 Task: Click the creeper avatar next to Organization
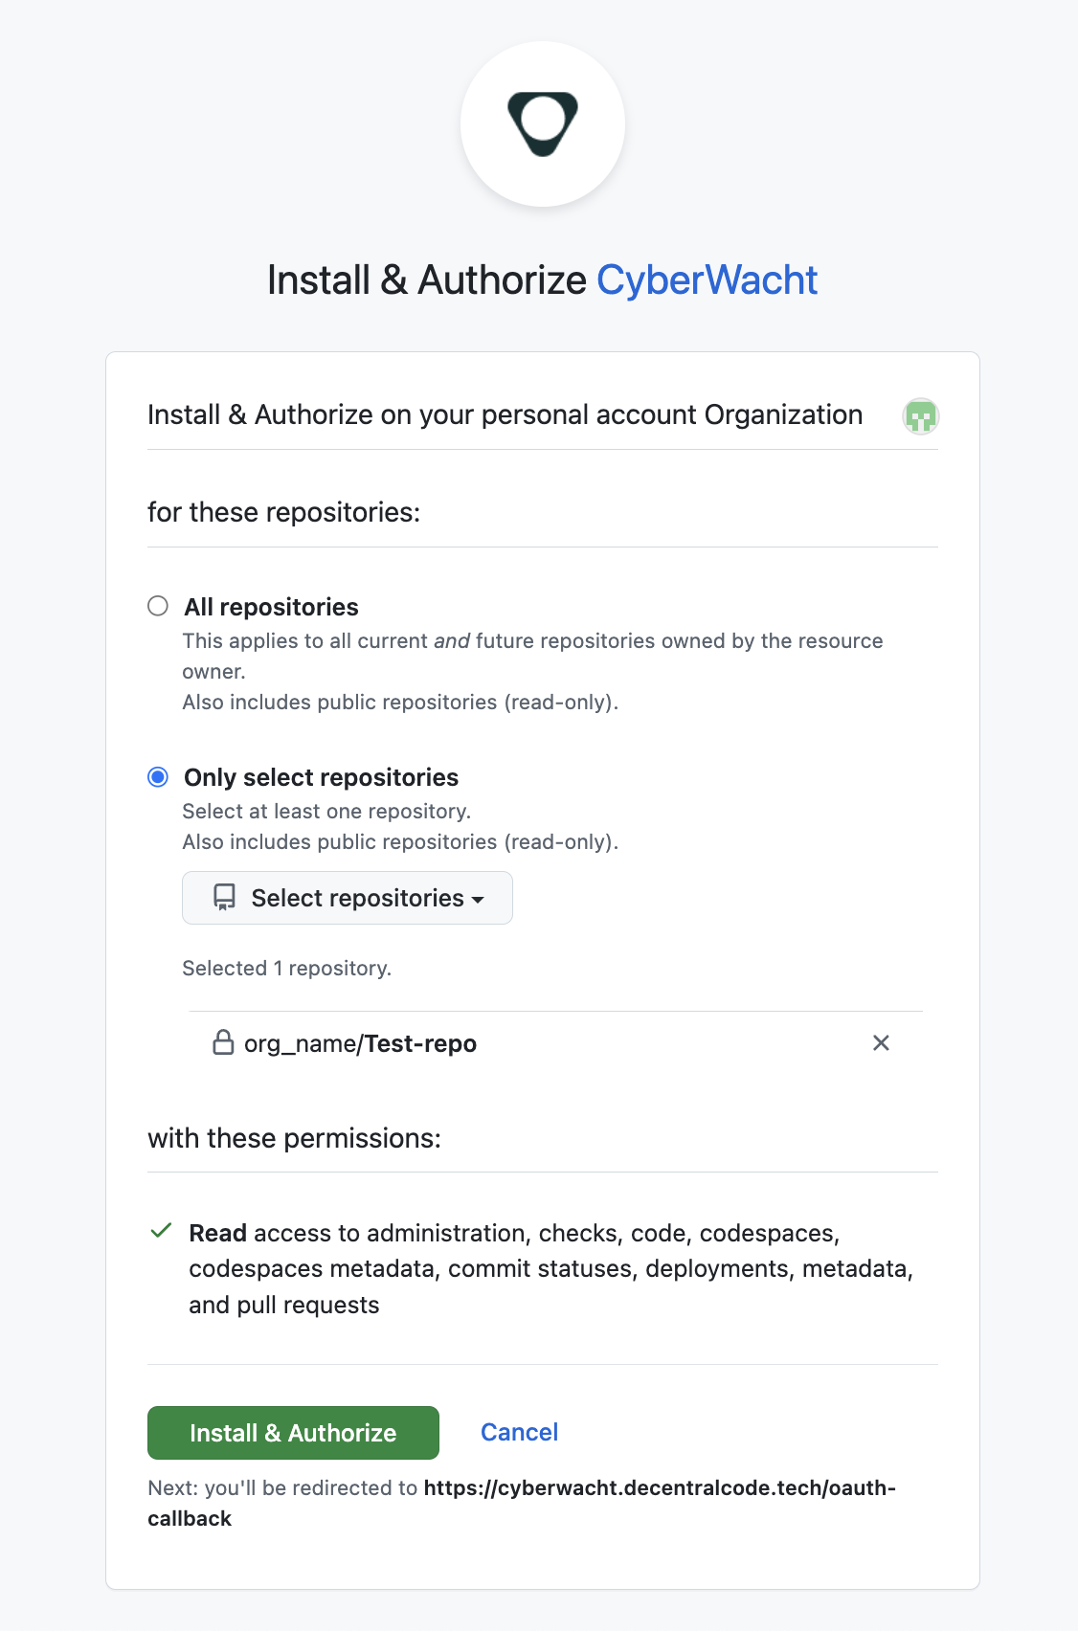(920, 416)
